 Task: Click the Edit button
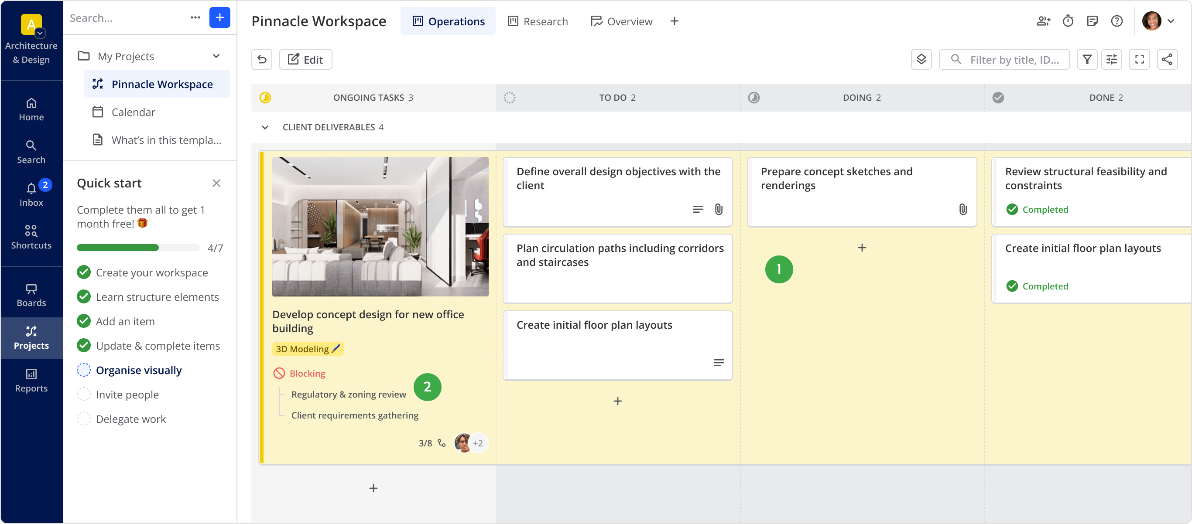click(x=305, y=59)
